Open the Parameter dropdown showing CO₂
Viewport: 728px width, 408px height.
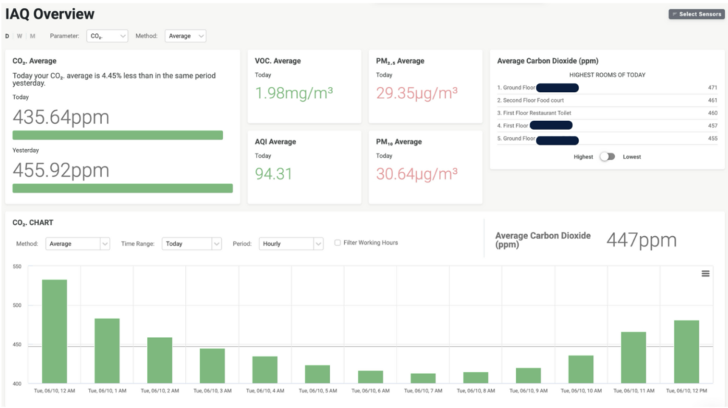pyautogui.click(x=107, y=36)
